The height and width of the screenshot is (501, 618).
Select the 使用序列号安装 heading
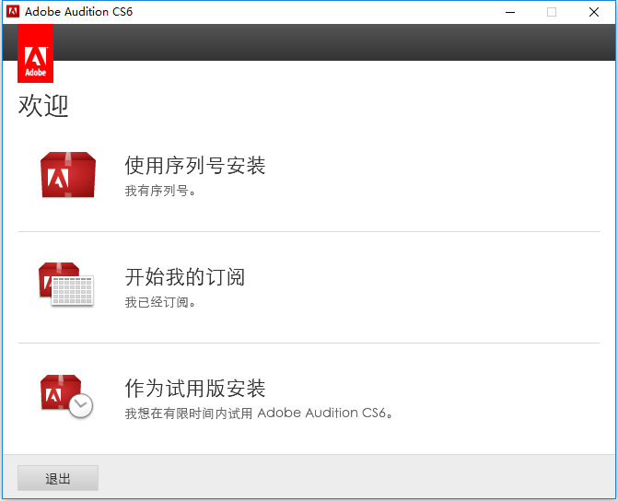[195, 165]
